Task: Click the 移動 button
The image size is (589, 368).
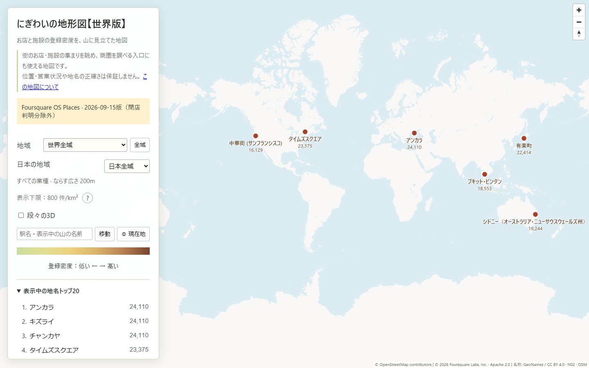Action: point(105,234)
